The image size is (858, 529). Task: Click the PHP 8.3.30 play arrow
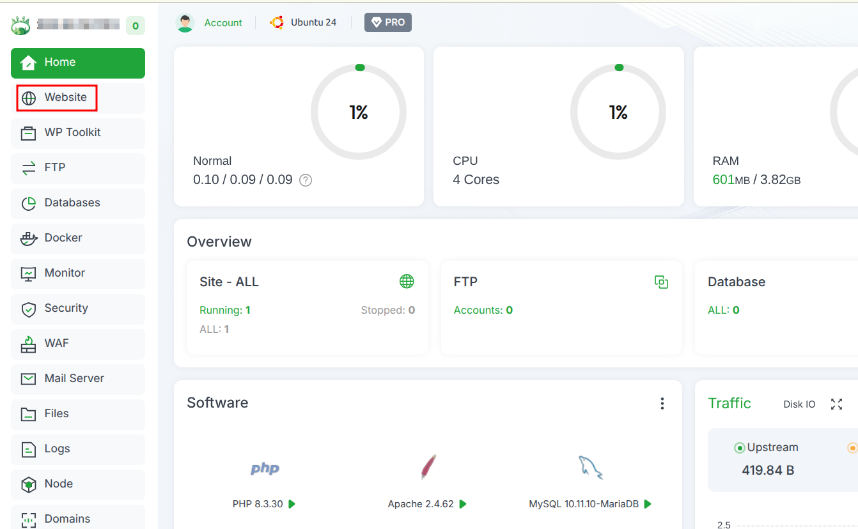[292, 504]
